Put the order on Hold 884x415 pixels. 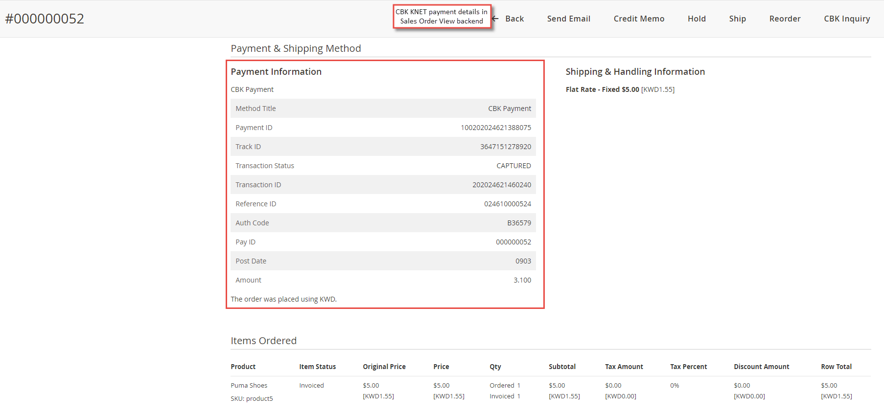pos(697,19)
